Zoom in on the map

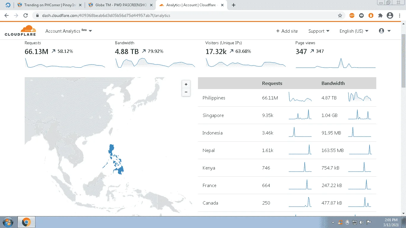pyautogui.click(x=186, y=84)
